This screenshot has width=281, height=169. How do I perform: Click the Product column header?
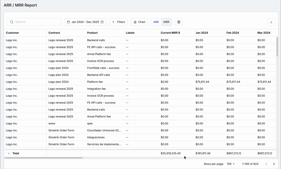point(92,33)
